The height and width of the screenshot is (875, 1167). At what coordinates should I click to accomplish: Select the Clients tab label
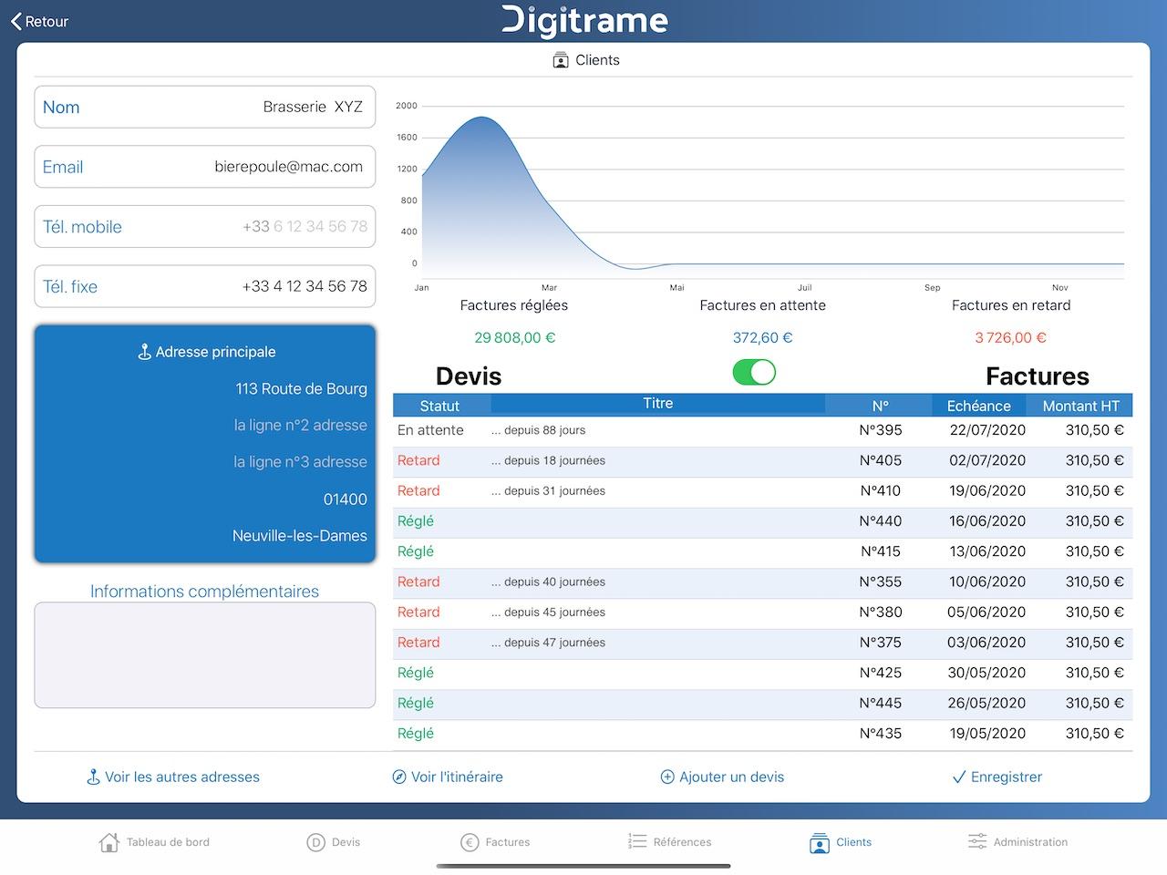854,842
